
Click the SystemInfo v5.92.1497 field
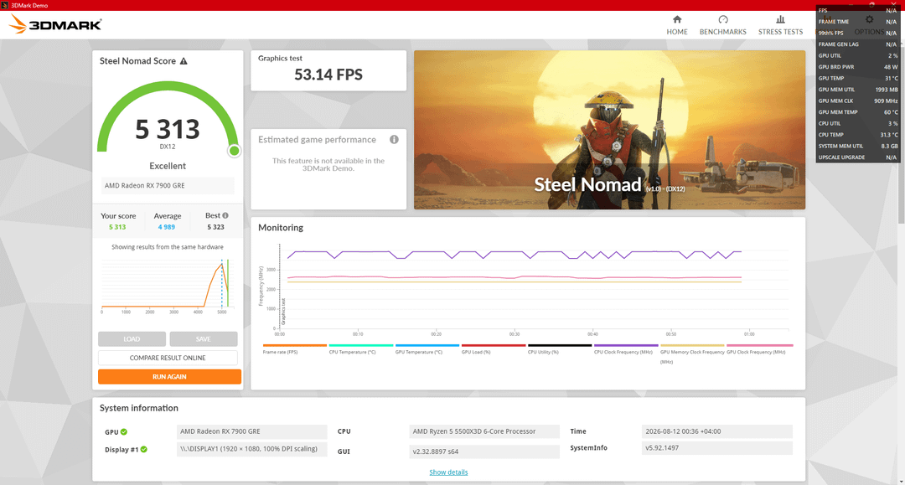coord(716,448)
